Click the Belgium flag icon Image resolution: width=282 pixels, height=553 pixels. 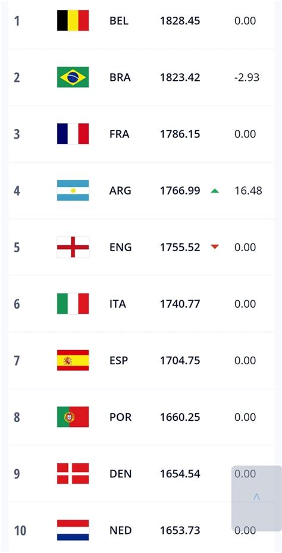[73, 20]
